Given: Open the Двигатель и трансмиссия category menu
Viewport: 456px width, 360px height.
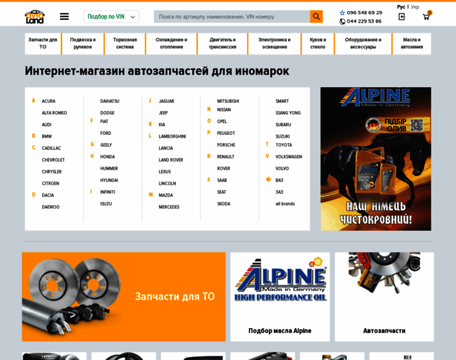Looking at the screenshot, I should [x=222, y=43].
